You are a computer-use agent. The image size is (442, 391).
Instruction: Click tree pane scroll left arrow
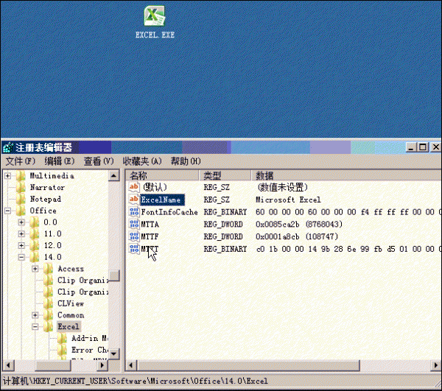click(8, 365)
